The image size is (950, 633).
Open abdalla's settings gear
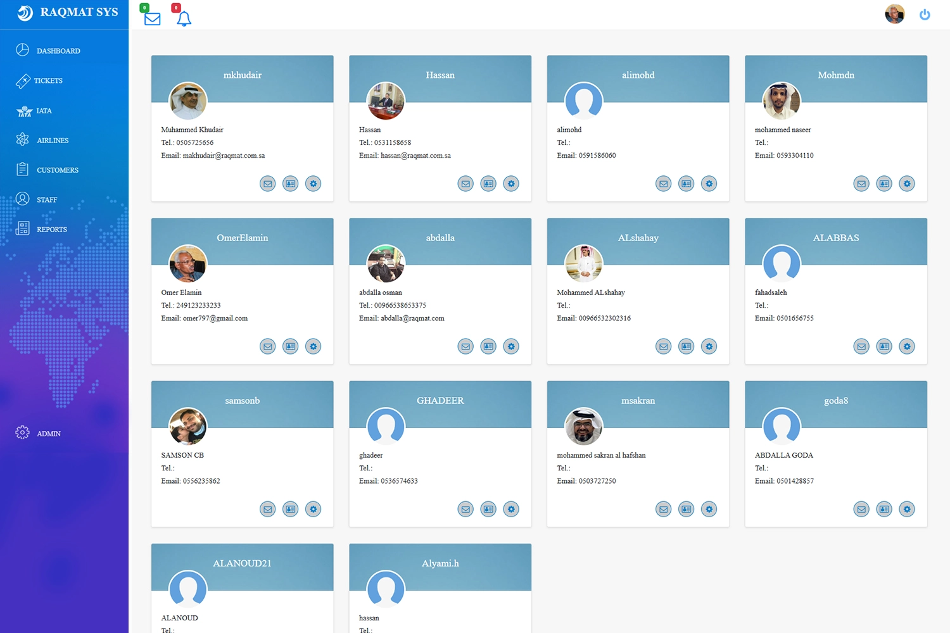coord(511,346)
